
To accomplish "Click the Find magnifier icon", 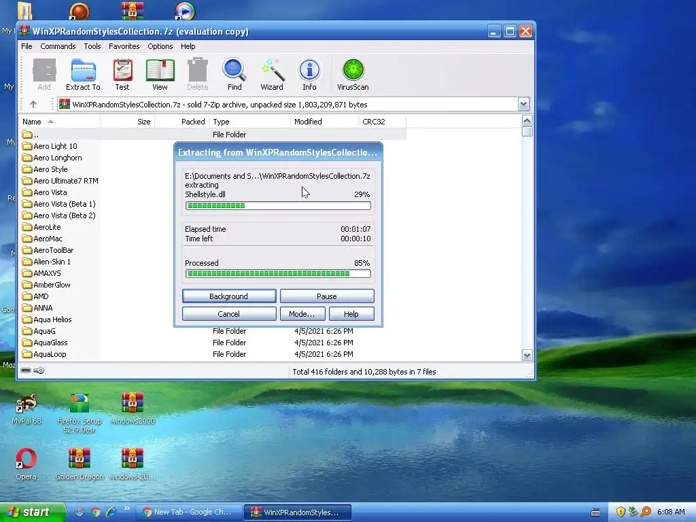I will coord(234,75).
